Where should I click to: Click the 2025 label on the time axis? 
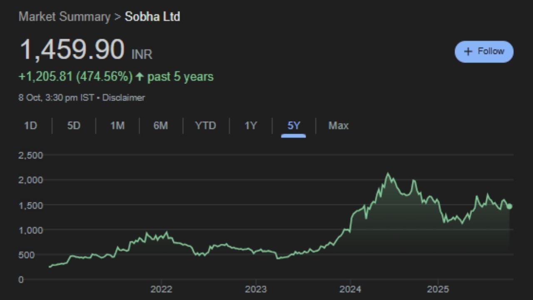tap(438, 289)
